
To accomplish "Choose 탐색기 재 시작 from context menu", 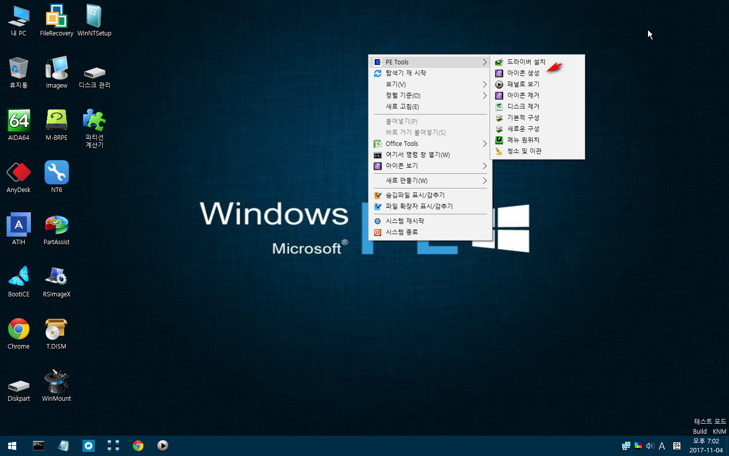I will coord(430,73).
